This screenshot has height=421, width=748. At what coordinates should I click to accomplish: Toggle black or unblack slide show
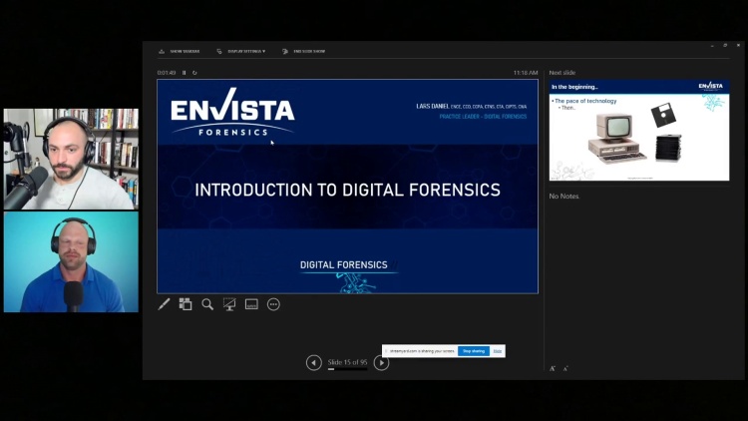click(x=229, y=304)
